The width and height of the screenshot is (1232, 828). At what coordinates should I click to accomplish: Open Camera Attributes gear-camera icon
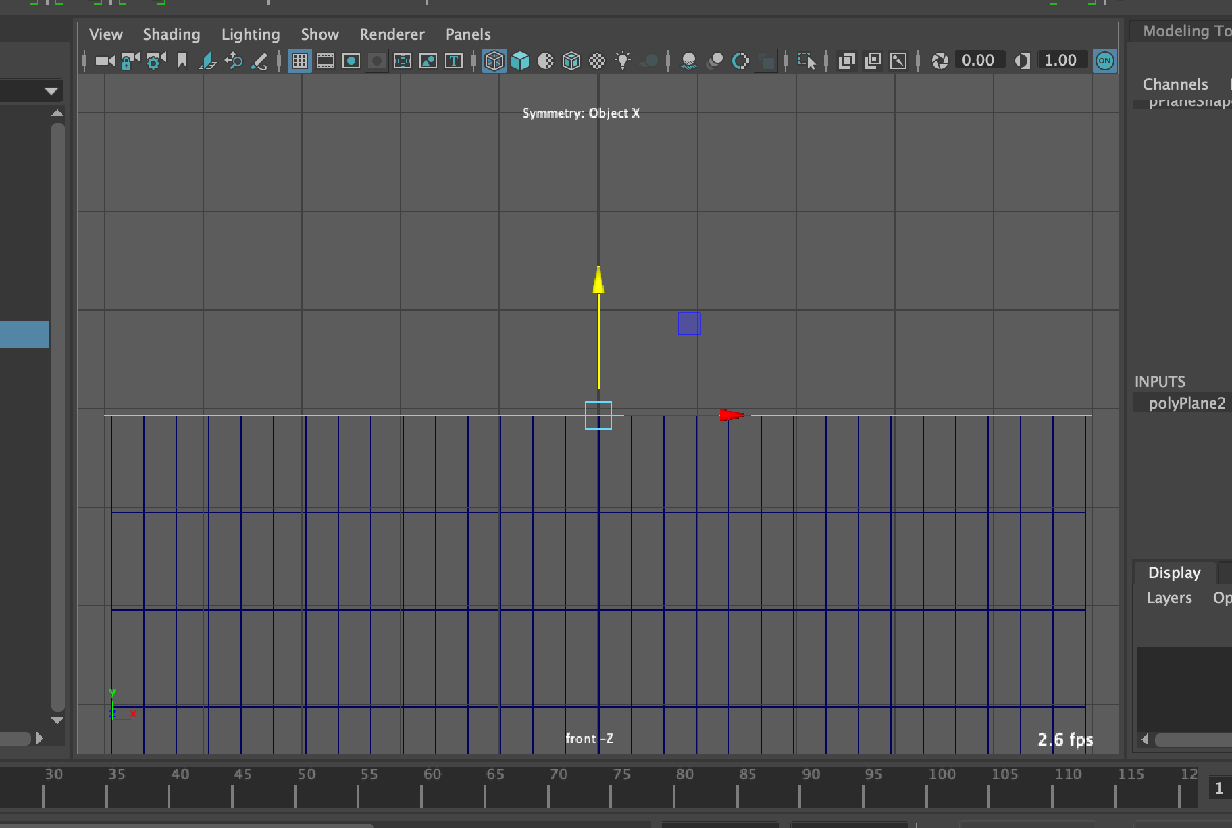point(156,61)
